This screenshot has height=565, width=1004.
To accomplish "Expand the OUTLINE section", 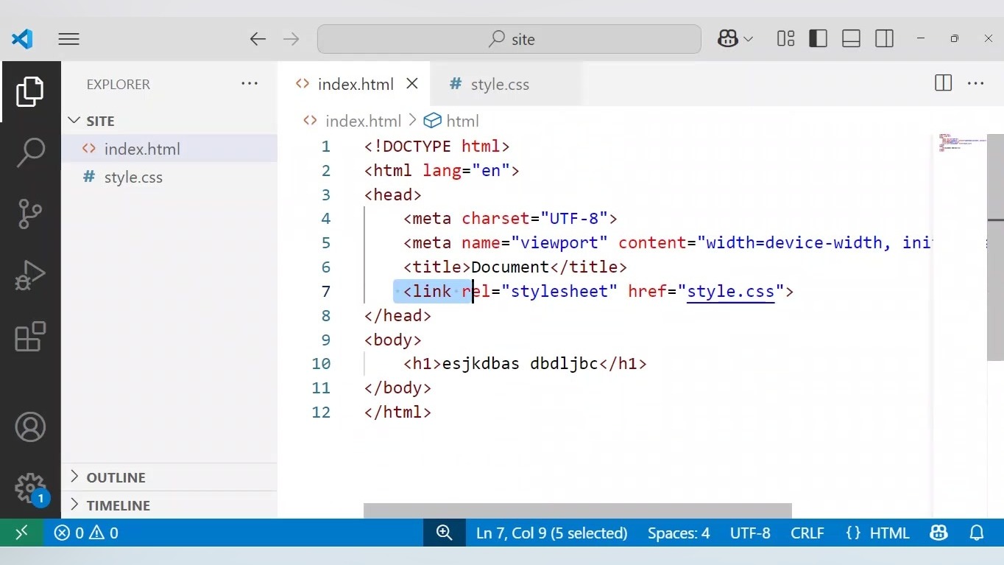I will point(169,477).
